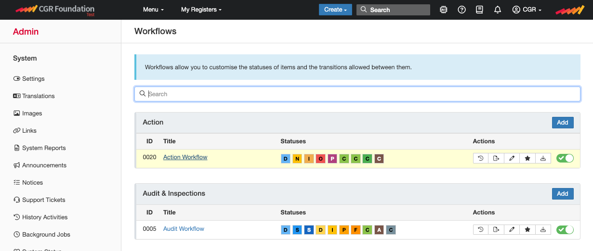The width and height of the screenshot is (593, 251).
Task: Click the brown C status of Action Workflow
Action: tap(379, 159)
